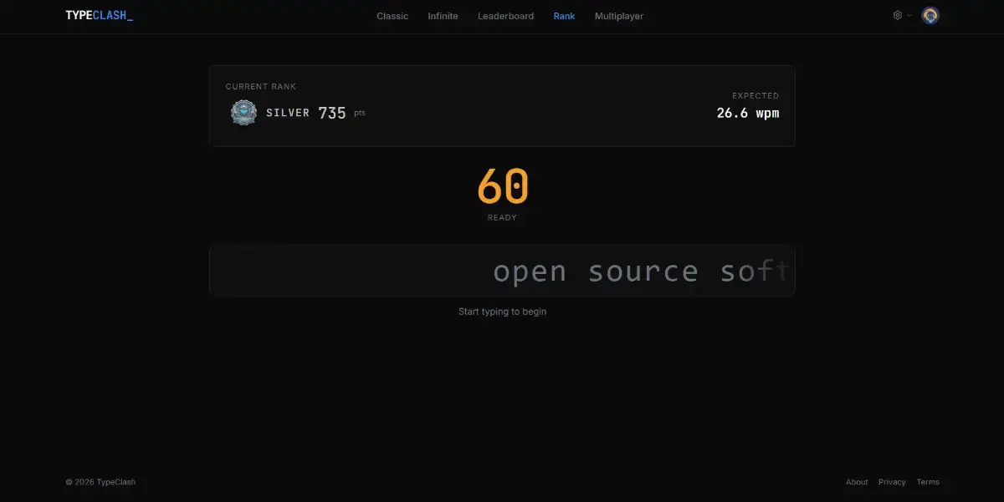Open the TypeClash logo home link

click(99, 16)
